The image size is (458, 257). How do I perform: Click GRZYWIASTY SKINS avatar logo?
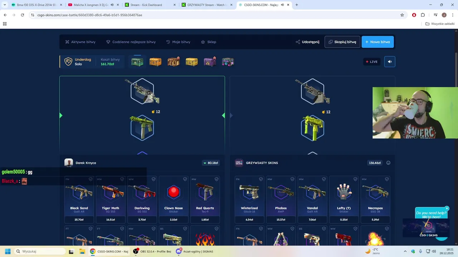click(x=239, y=163)
